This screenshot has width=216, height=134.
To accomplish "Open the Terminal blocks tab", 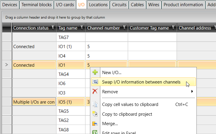I will [36, 5].
